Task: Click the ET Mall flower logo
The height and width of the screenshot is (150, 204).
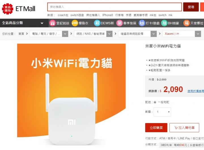Action: [x=8, y=9]
